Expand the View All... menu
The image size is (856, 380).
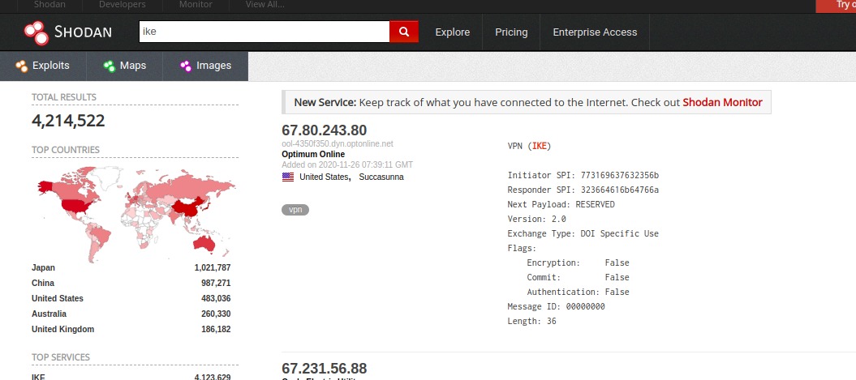tap(265, 4)
